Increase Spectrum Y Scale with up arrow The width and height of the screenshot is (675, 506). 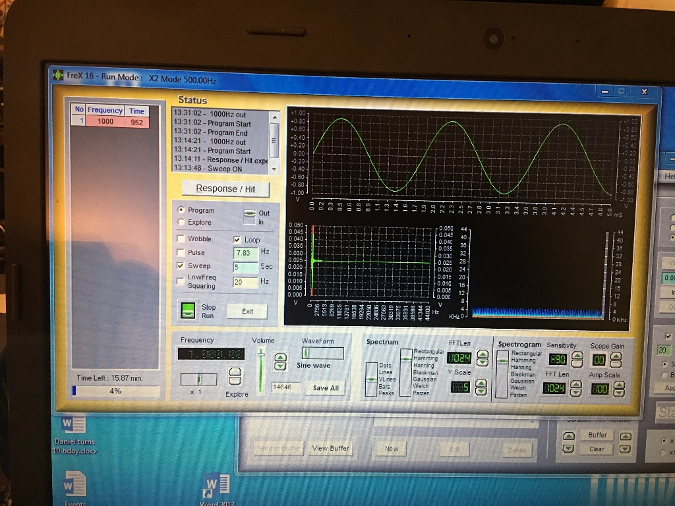click(481, 383)
